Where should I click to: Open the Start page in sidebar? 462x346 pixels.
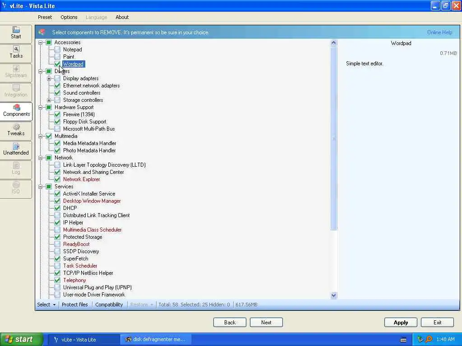click(x=16, y=33)
